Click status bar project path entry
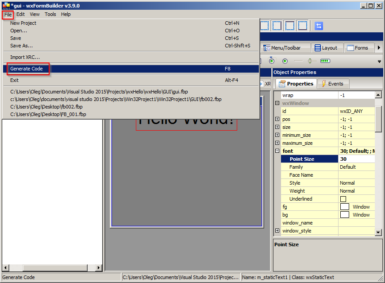385x283 pixels. [x=181, y=277]
